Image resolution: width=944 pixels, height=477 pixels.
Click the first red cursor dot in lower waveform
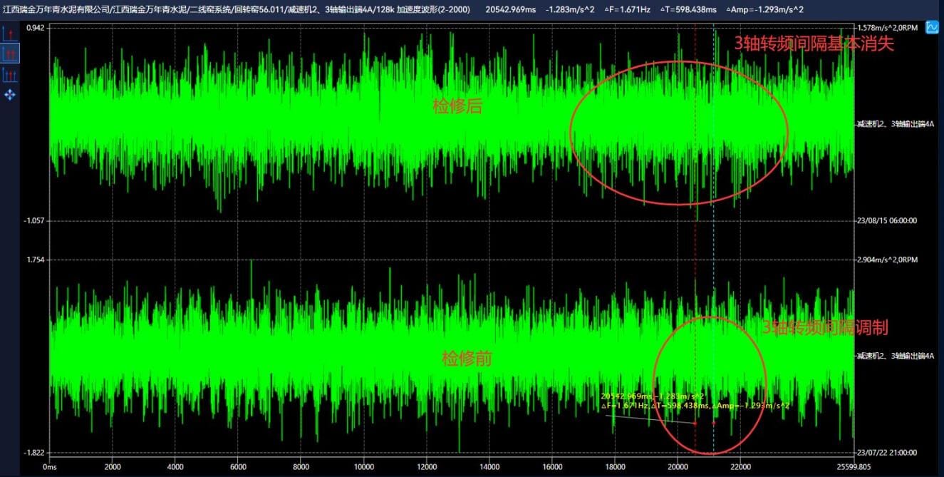(695, 424)
